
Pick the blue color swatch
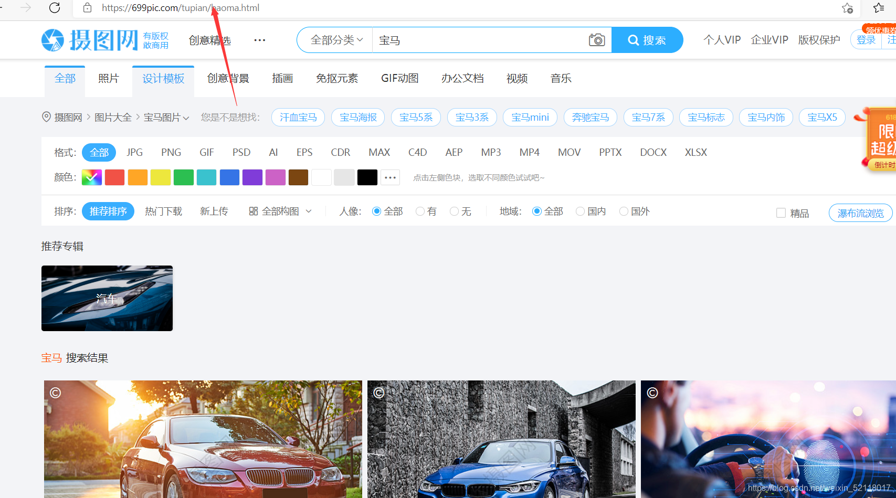(229, 177)
